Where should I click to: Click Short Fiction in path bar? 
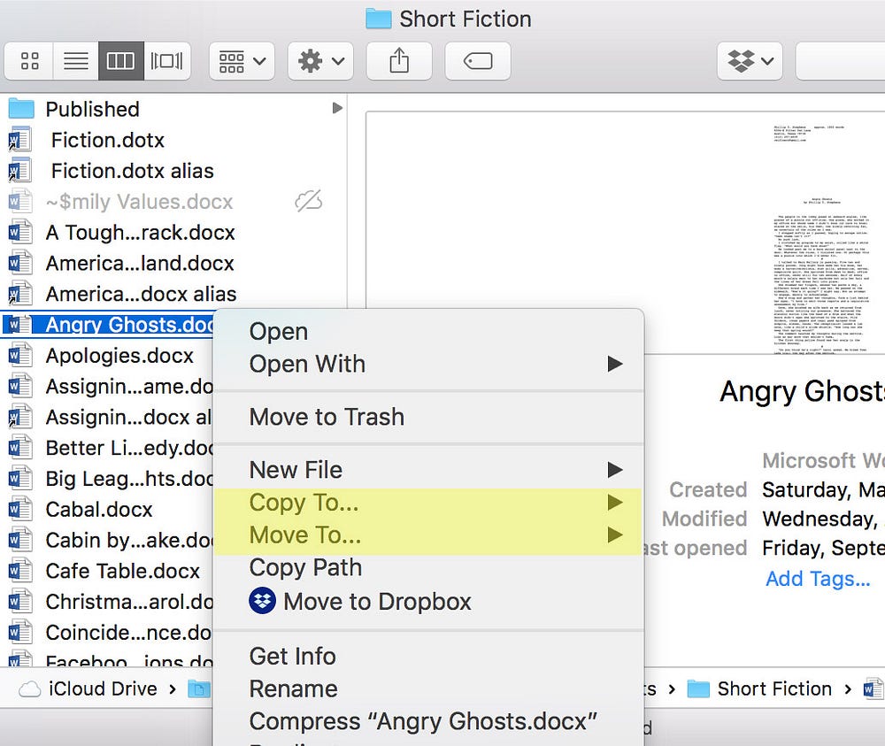pos(774,689)
